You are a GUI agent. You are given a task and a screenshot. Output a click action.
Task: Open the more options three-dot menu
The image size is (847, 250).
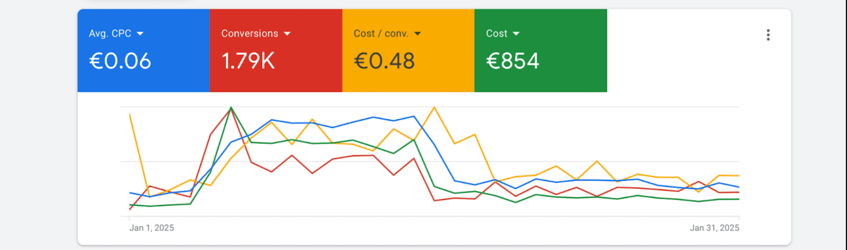[x=768, y=35]
